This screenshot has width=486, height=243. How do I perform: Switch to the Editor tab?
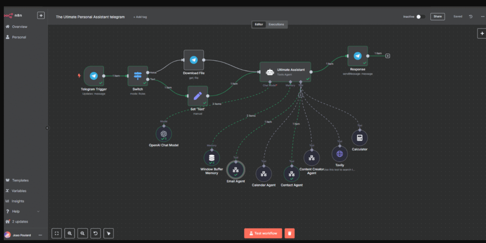pyautogui.click(x=259, y=24)
